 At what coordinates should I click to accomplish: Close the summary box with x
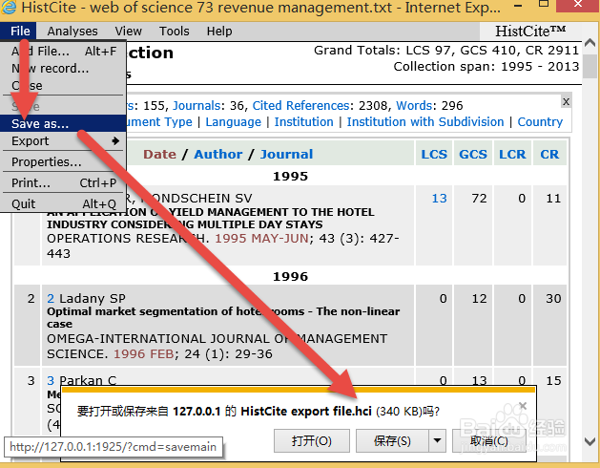(x=566, y=101)
